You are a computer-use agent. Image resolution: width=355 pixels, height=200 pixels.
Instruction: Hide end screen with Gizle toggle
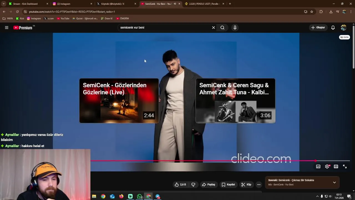344,37
